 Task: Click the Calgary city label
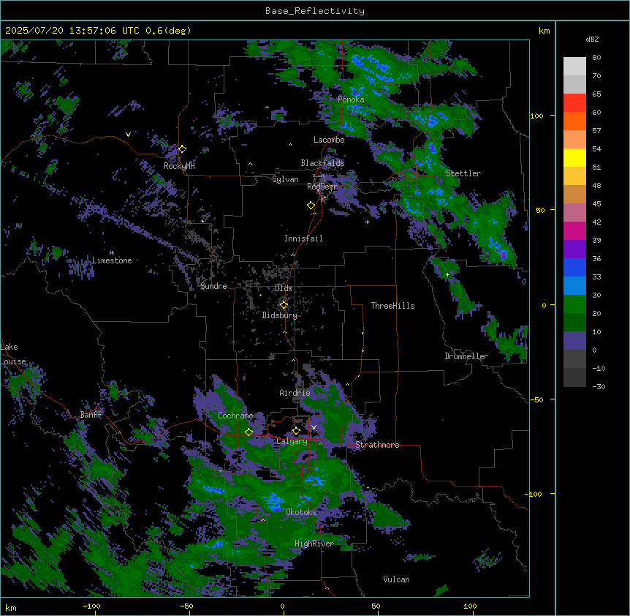[x=292, y=441]
